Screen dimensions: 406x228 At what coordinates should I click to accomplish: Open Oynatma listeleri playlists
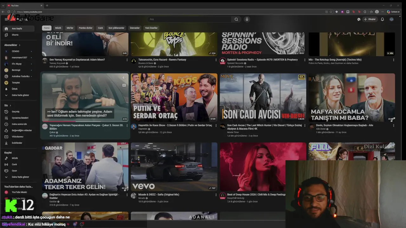click(x=19, y=118)
